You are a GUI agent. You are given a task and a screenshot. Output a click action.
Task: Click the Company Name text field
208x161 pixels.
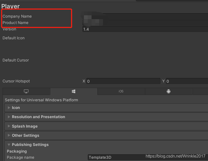click(145, 16)
